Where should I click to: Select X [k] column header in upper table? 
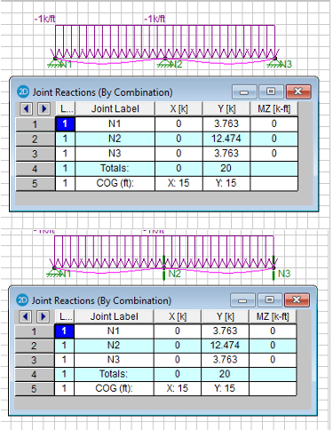click(178, 108)
